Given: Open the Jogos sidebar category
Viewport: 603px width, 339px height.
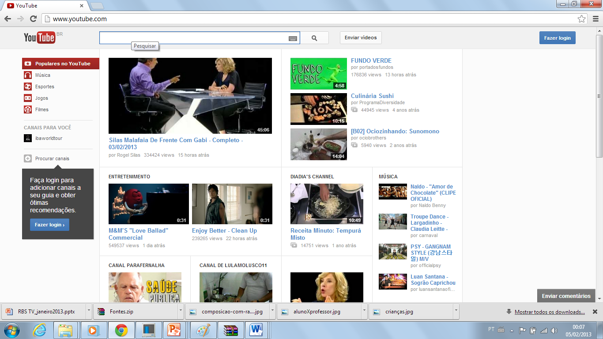Looking at the screenshot, I should (41, 98).
